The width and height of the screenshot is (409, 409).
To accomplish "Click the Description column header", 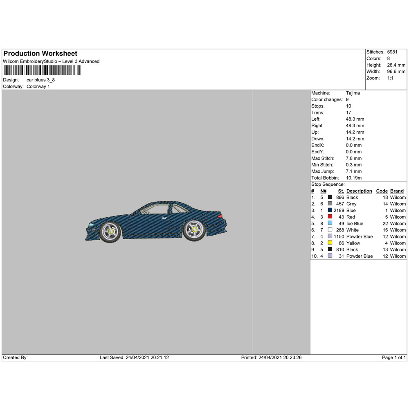I will pyautogui.click(x=359, y=191).
